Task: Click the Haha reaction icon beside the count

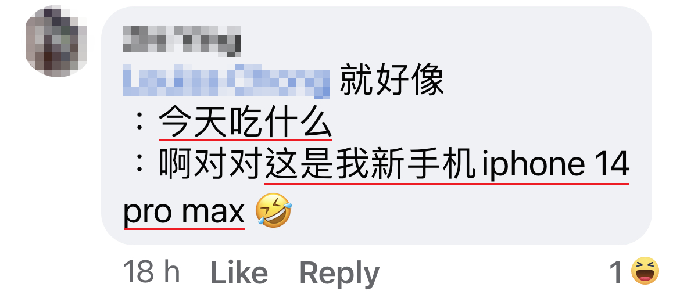Action: point(645,271)
